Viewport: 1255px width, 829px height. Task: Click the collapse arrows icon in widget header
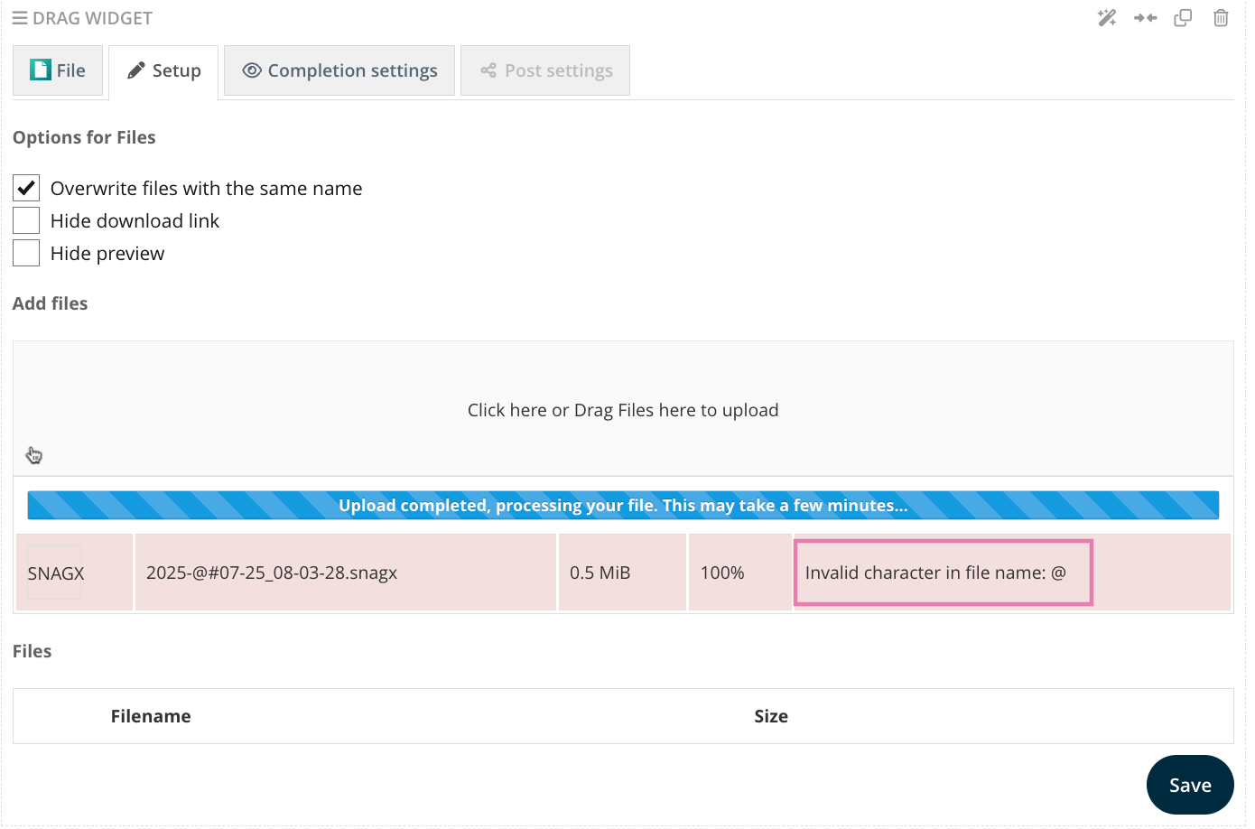[1146, 18]
